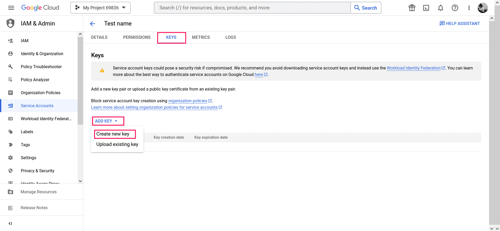Image resolution: width=500 pixels, height=231 pixels.
Task: Go back using the arrow beside Test name
Action: 92,24
